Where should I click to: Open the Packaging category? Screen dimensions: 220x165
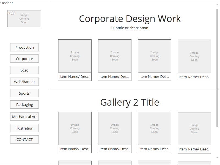point(24,105)
